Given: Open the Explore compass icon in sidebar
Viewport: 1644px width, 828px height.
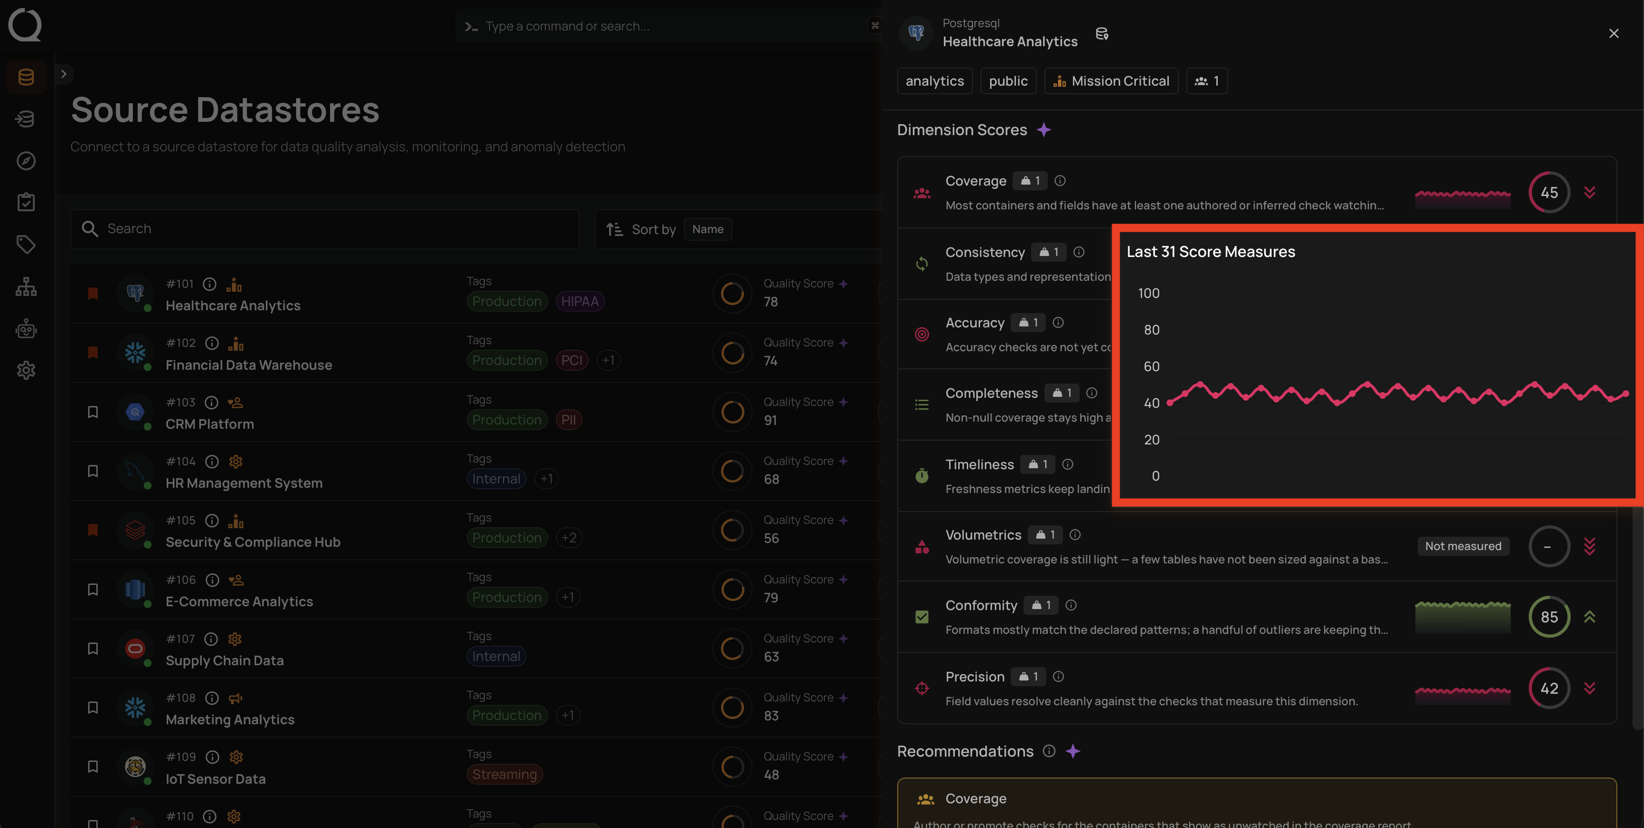Looking at the screenshot, I should click(26, 161).
